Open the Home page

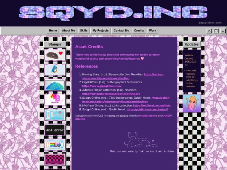point(53,31)
